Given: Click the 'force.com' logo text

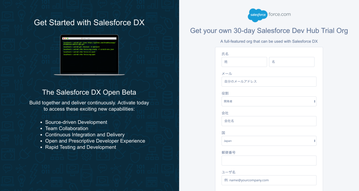Looking at the screenshot, I should (279, 14).
